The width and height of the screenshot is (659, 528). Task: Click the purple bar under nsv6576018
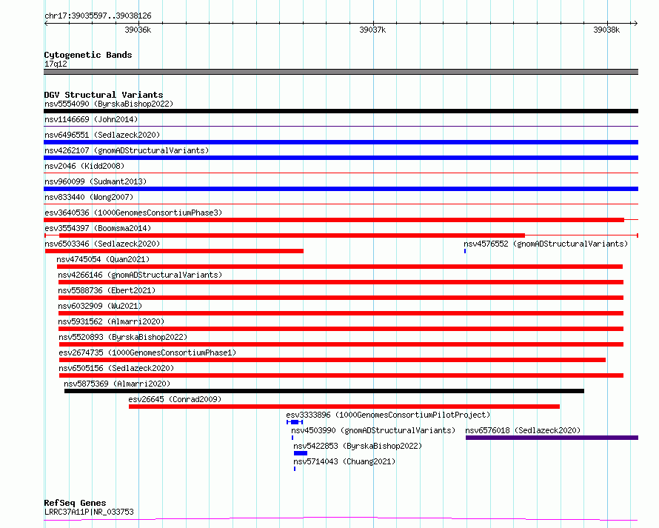[552, 438]
